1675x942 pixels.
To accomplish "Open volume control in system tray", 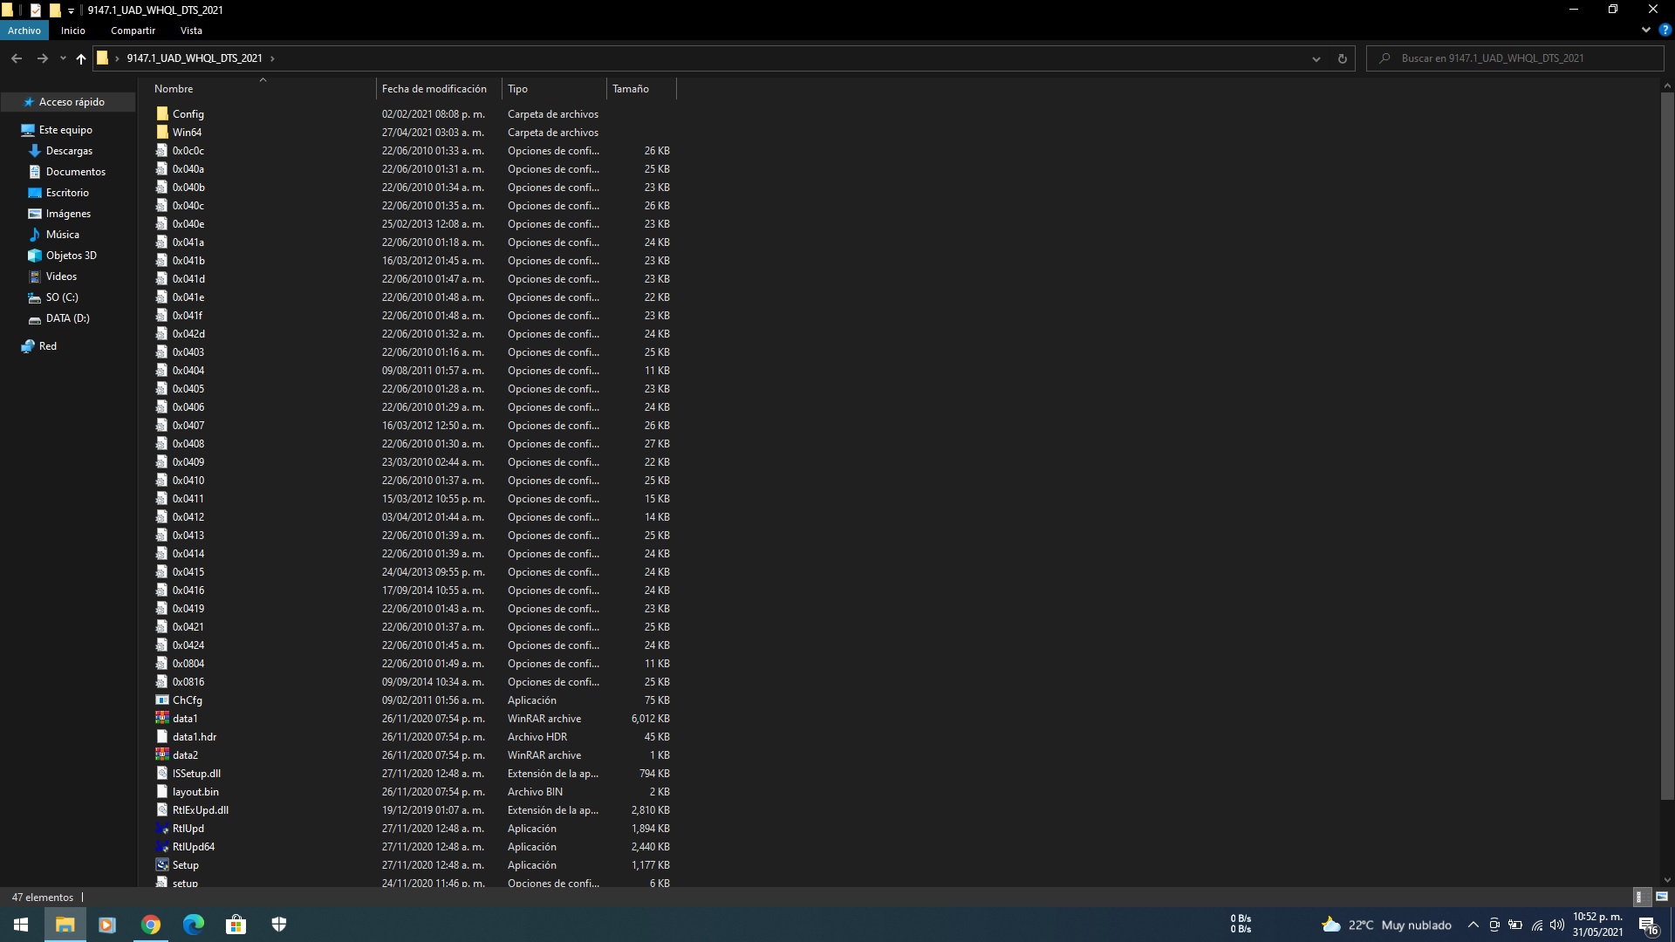I will [1557, 925].
